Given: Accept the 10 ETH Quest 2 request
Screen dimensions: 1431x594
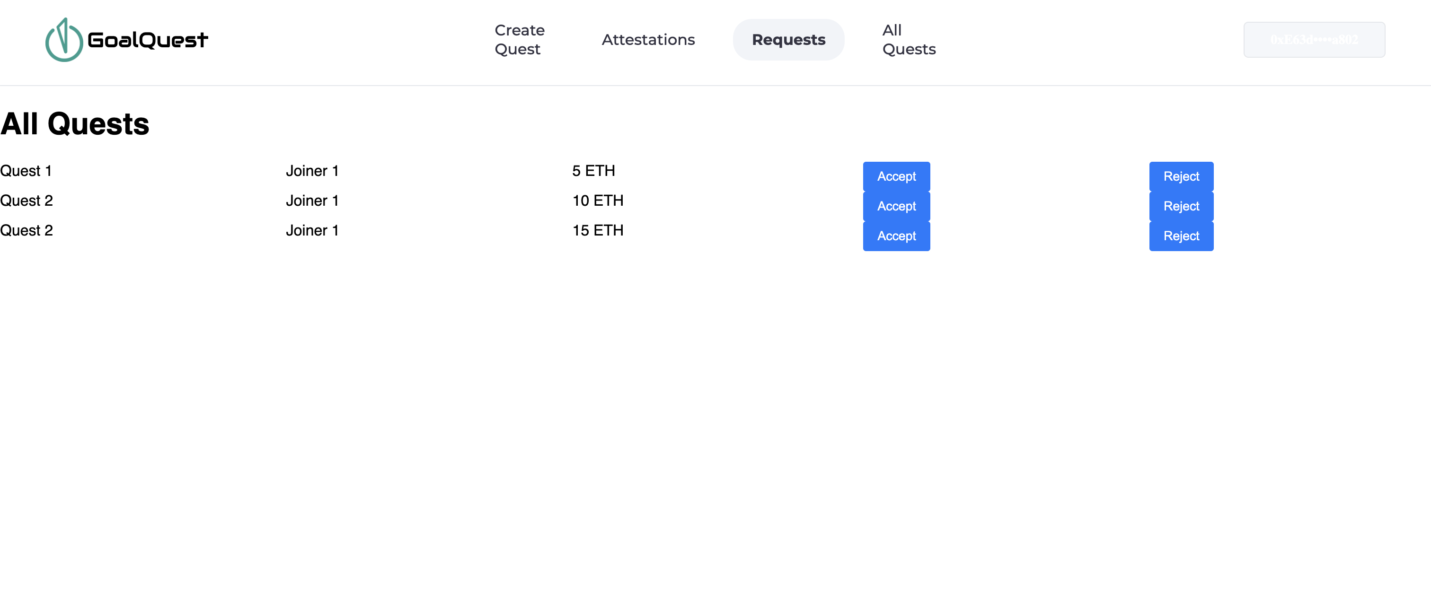Looking at the screenshot, I should coord(896,206).
